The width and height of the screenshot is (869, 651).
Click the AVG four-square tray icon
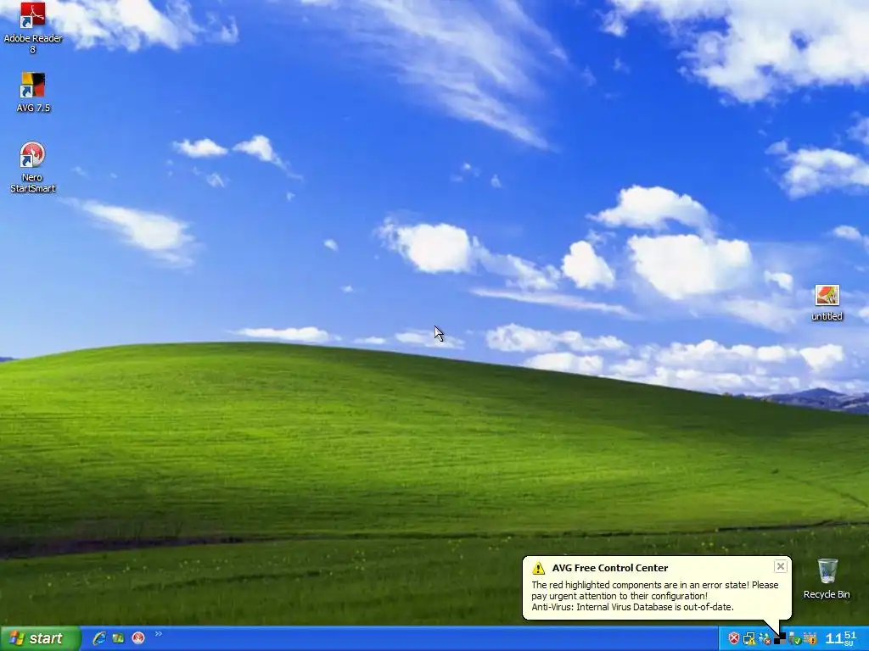tap(780, 638)
